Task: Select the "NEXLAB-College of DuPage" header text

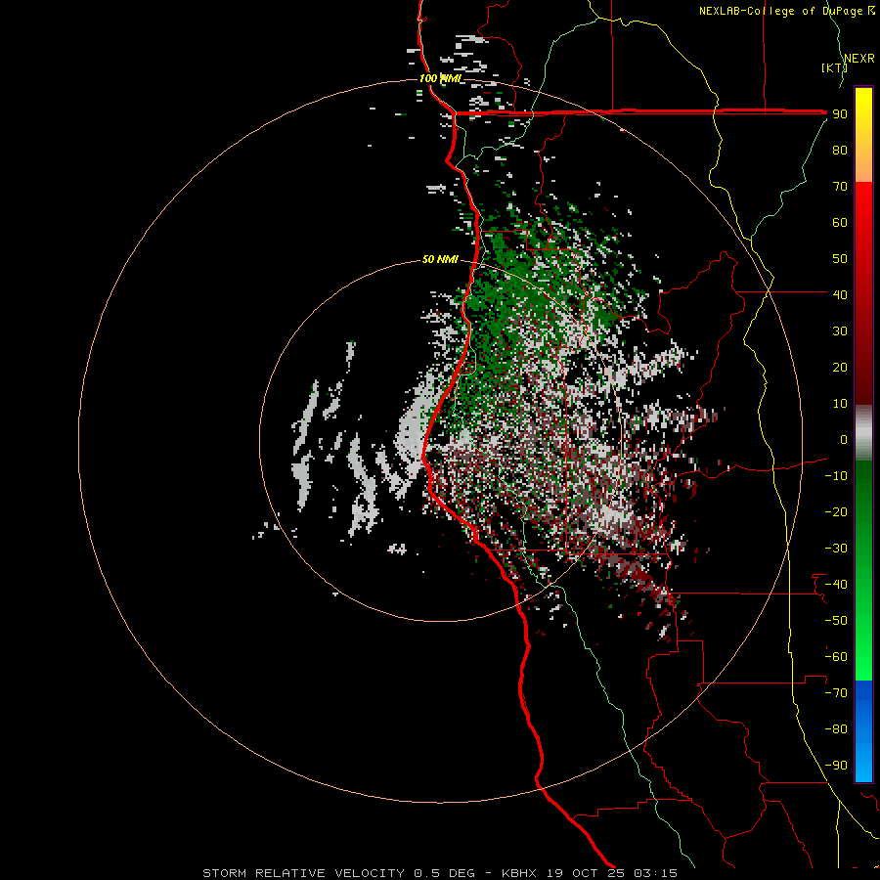Action: [x=780, y=11]
